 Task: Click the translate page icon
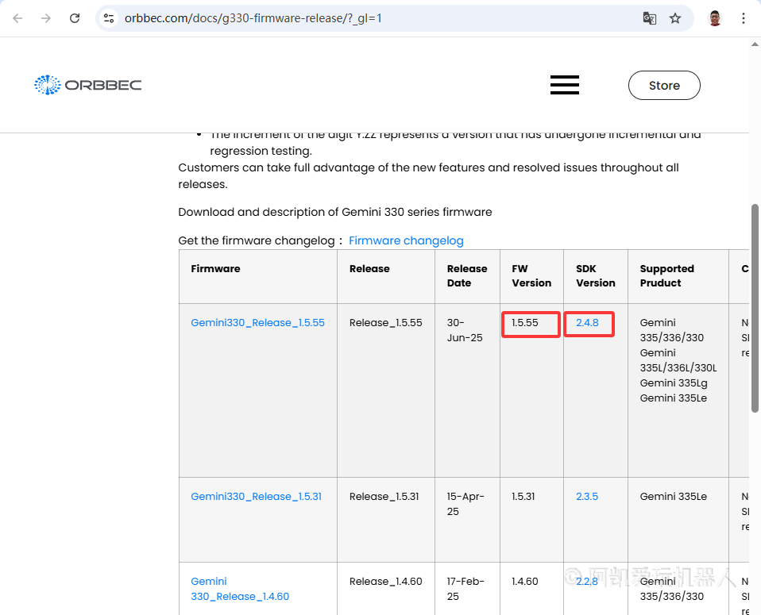(x=649, y=18)
